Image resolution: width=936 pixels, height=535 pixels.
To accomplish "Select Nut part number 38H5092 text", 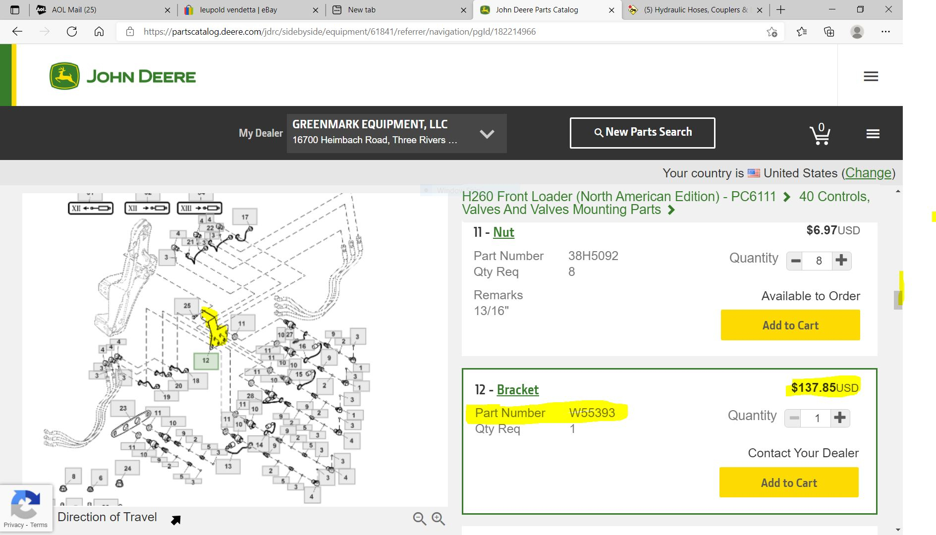I will pyautogui.click(x=593, y=256).
